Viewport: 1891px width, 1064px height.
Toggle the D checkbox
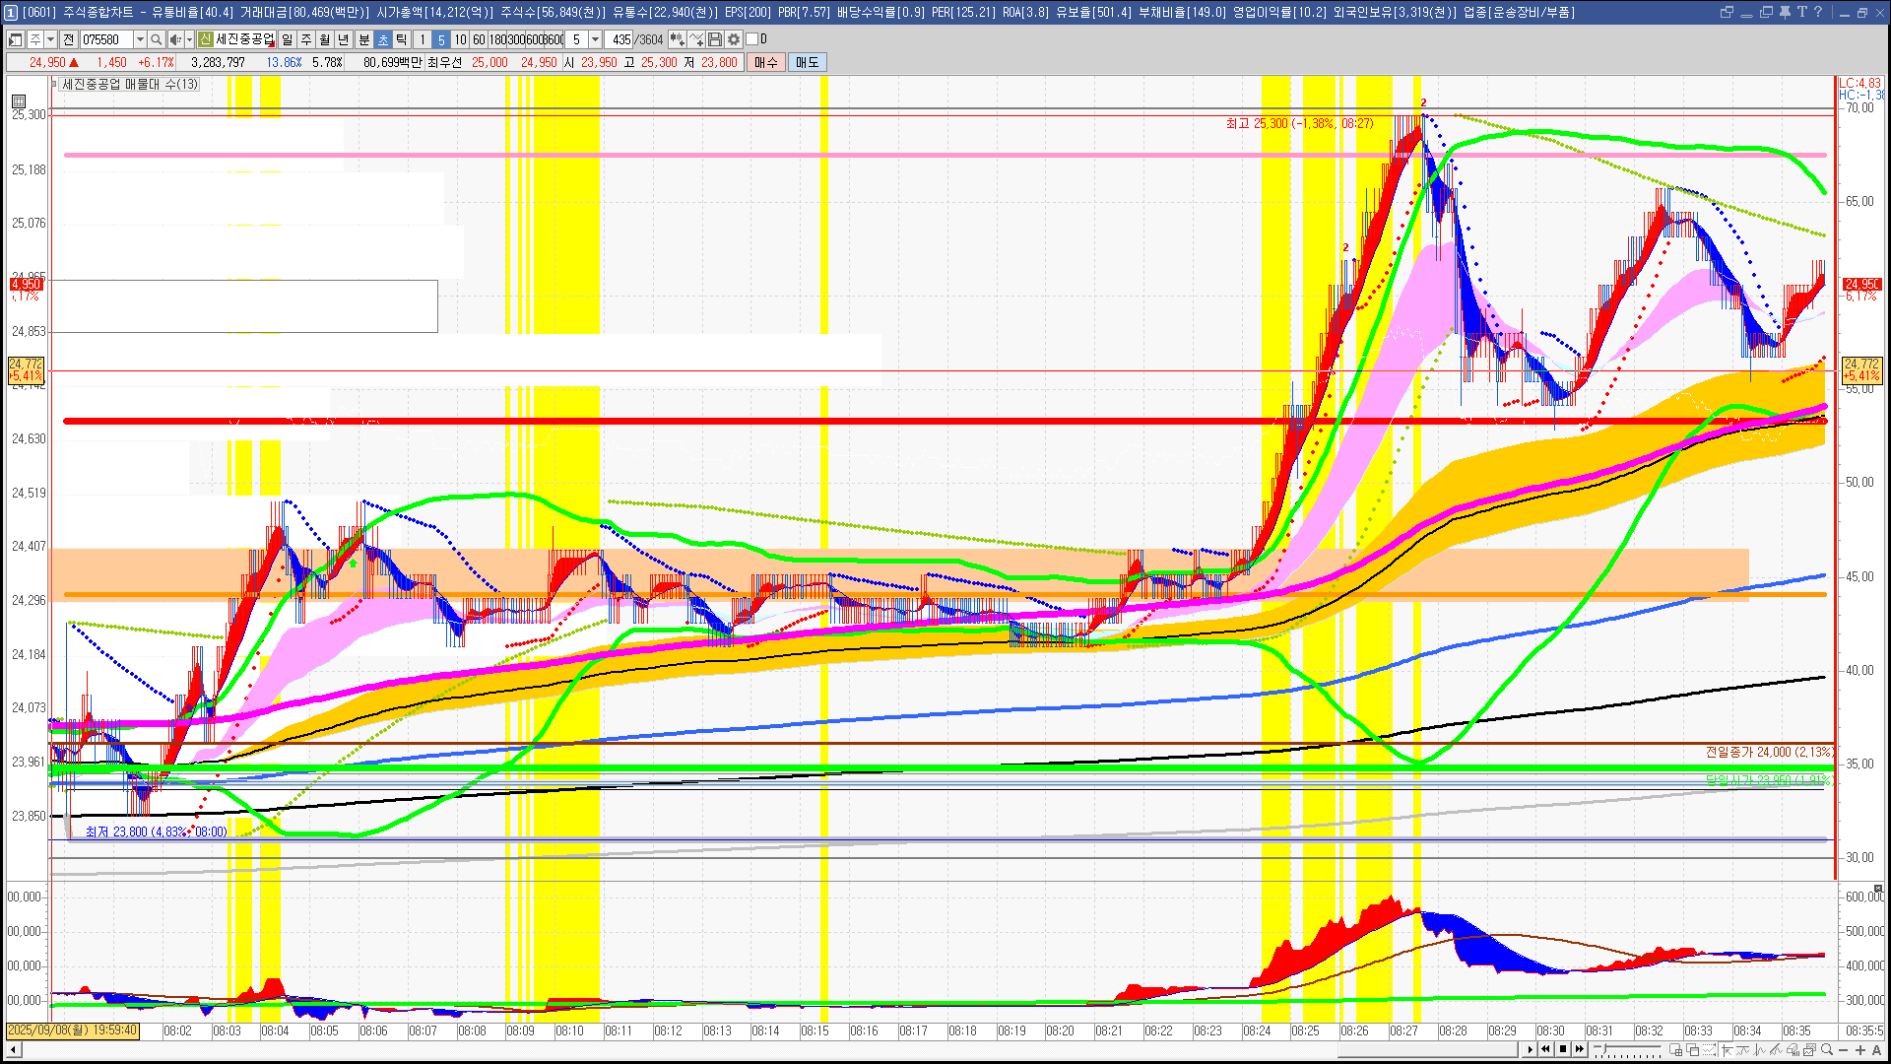click(x=752, y=39)
